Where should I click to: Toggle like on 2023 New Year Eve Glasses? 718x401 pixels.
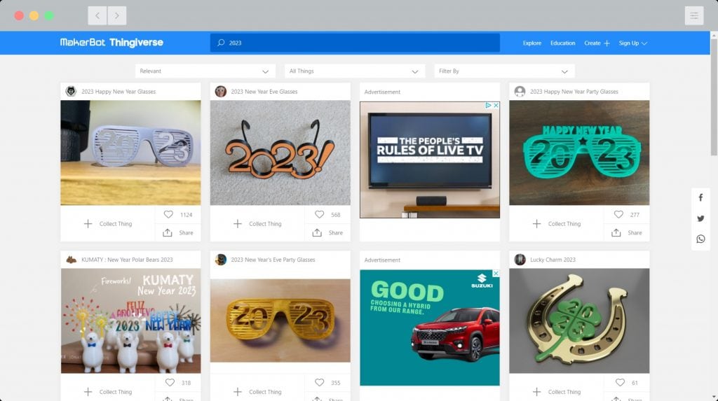(319, 215)
